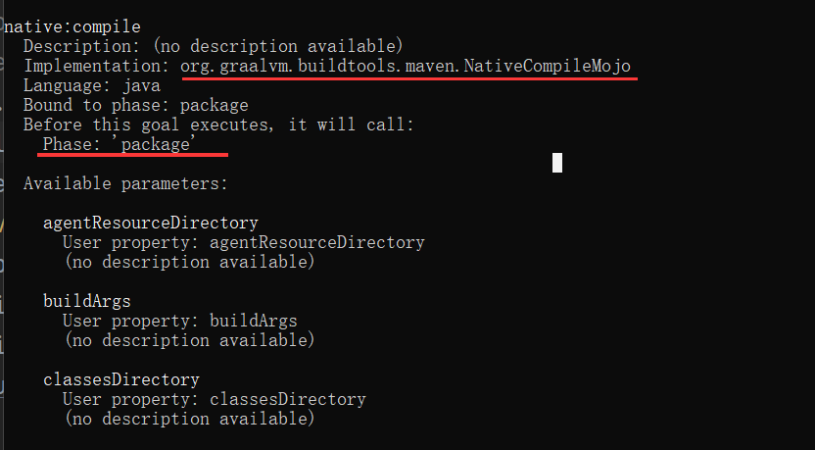Click User property: classesDirectory text

coord(215,400)
